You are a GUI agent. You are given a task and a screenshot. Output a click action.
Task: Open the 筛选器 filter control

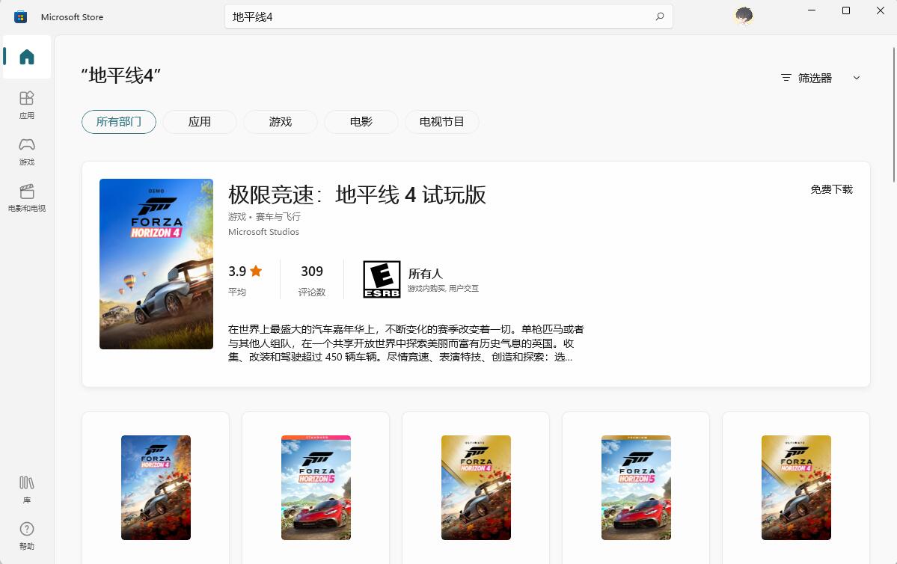(821, 78)
